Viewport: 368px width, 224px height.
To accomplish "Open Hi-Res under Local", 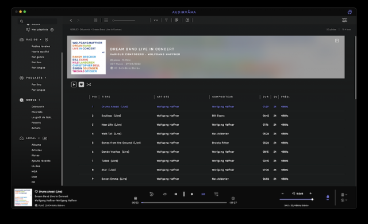I will [x=36, y=166].
